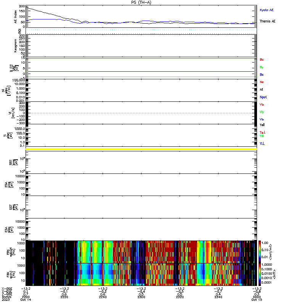Select the blue Npot legend label

pos(263,97)
